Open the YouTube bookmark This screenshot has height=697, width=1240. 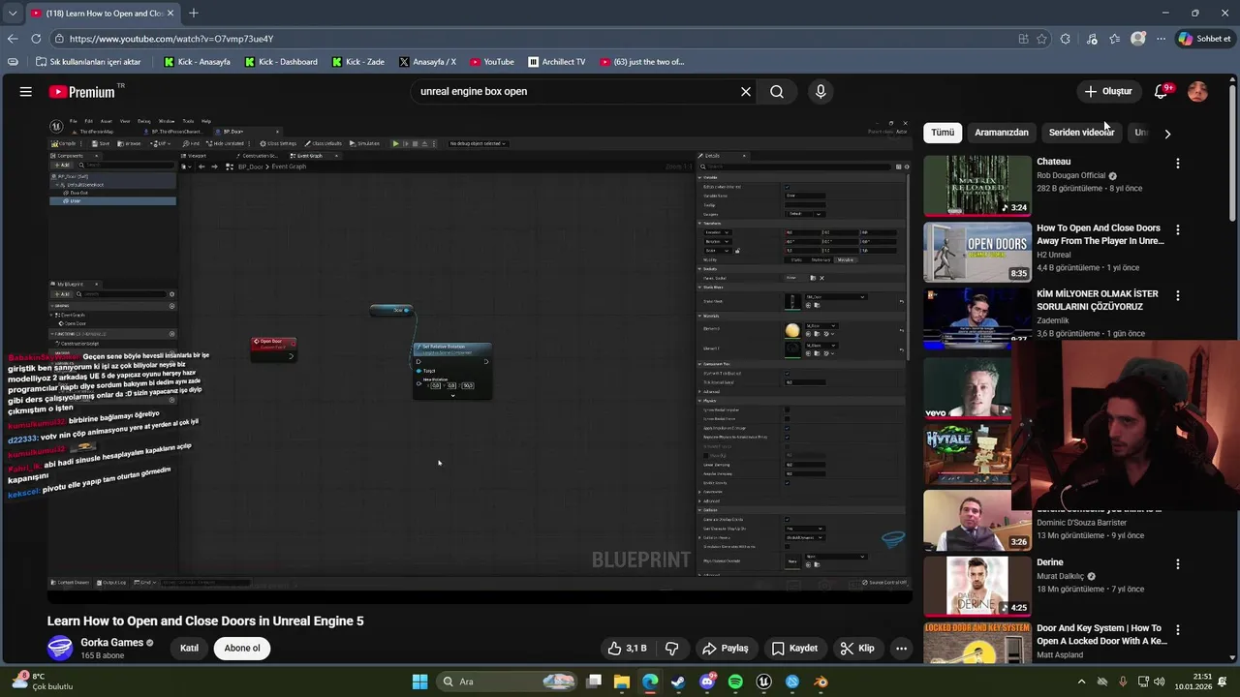click(x=491, y=62)
